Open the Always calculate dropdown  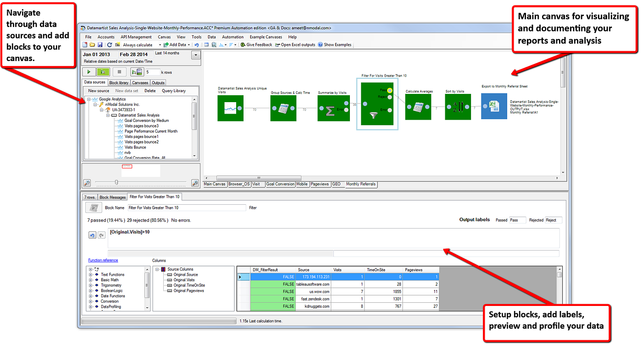pyautogui.click(x=160, y=45)
